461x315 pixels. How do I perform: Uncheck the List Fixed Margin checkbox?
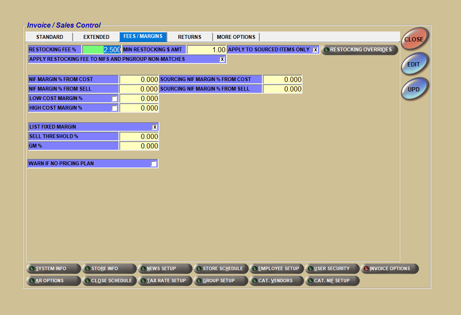[x=154, y=127]
